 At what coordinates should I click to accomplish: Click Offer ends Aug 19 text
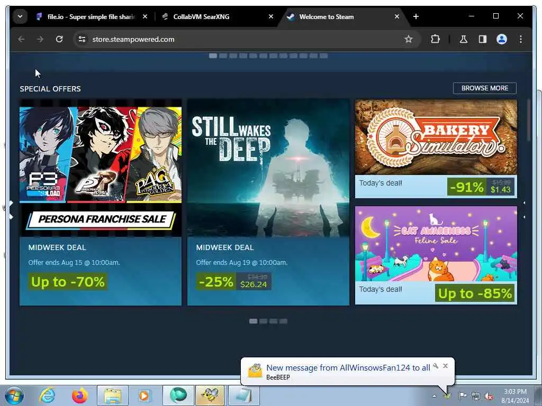tap(241, 262)
